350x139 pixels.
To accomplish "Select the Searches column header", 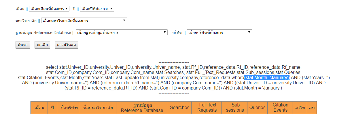I will coord(179,108).
